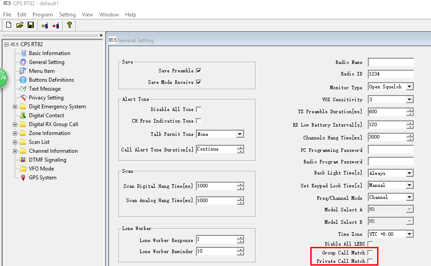This screenshot has width=431, height=266.
Task: Open Buttons Definitions in the tree
Action: tap(51, 80)
